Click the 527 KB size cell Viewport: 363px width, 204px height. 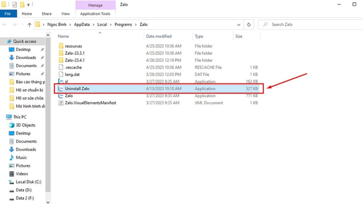(x=252, y=89)
